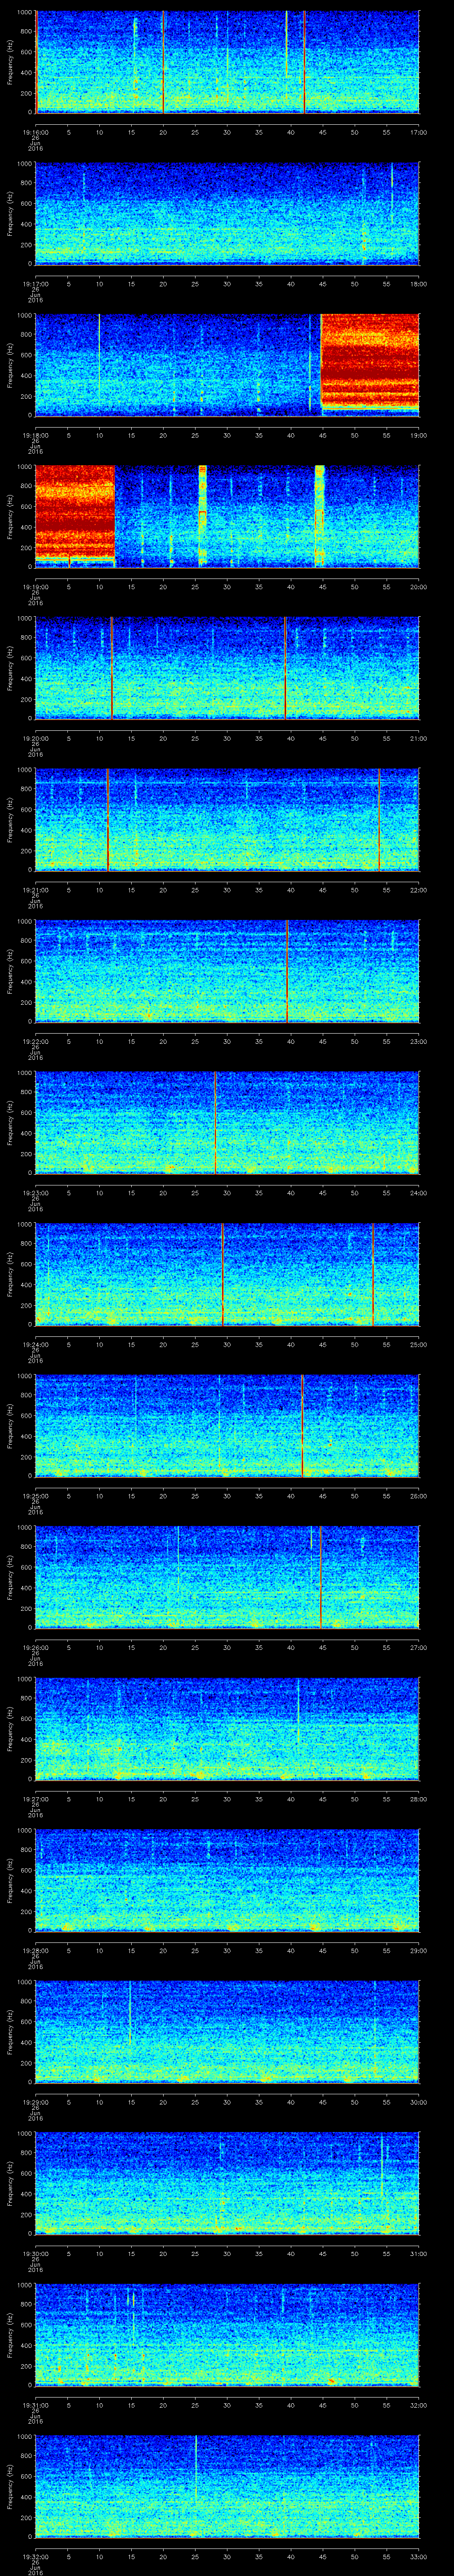Click the burst near 44 seconds in 19:19:00 panel
Screen dimensions: 454x2576
[x=319, y=515]
